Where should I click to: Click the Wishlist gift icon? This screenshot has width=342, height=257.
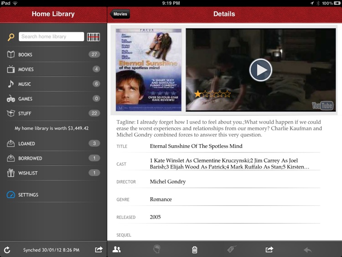click(10, 173)
